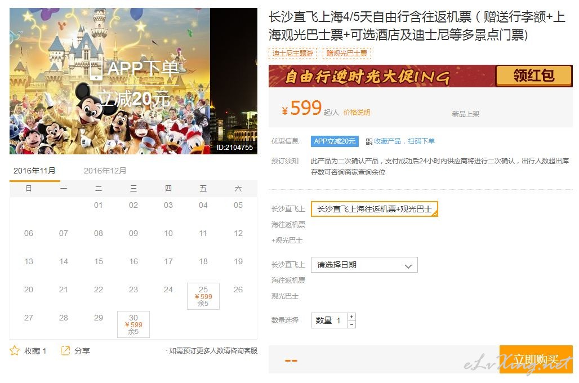Decrease quantity with minus stepper

(352, 324)
